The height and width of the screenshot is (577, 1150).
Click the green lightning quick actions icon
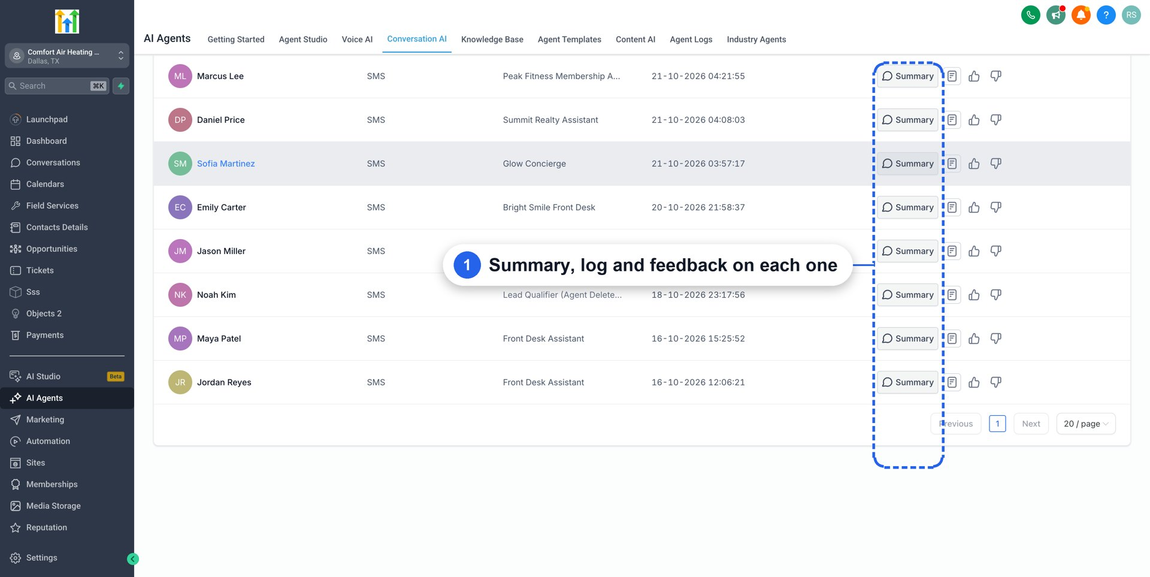121,86
